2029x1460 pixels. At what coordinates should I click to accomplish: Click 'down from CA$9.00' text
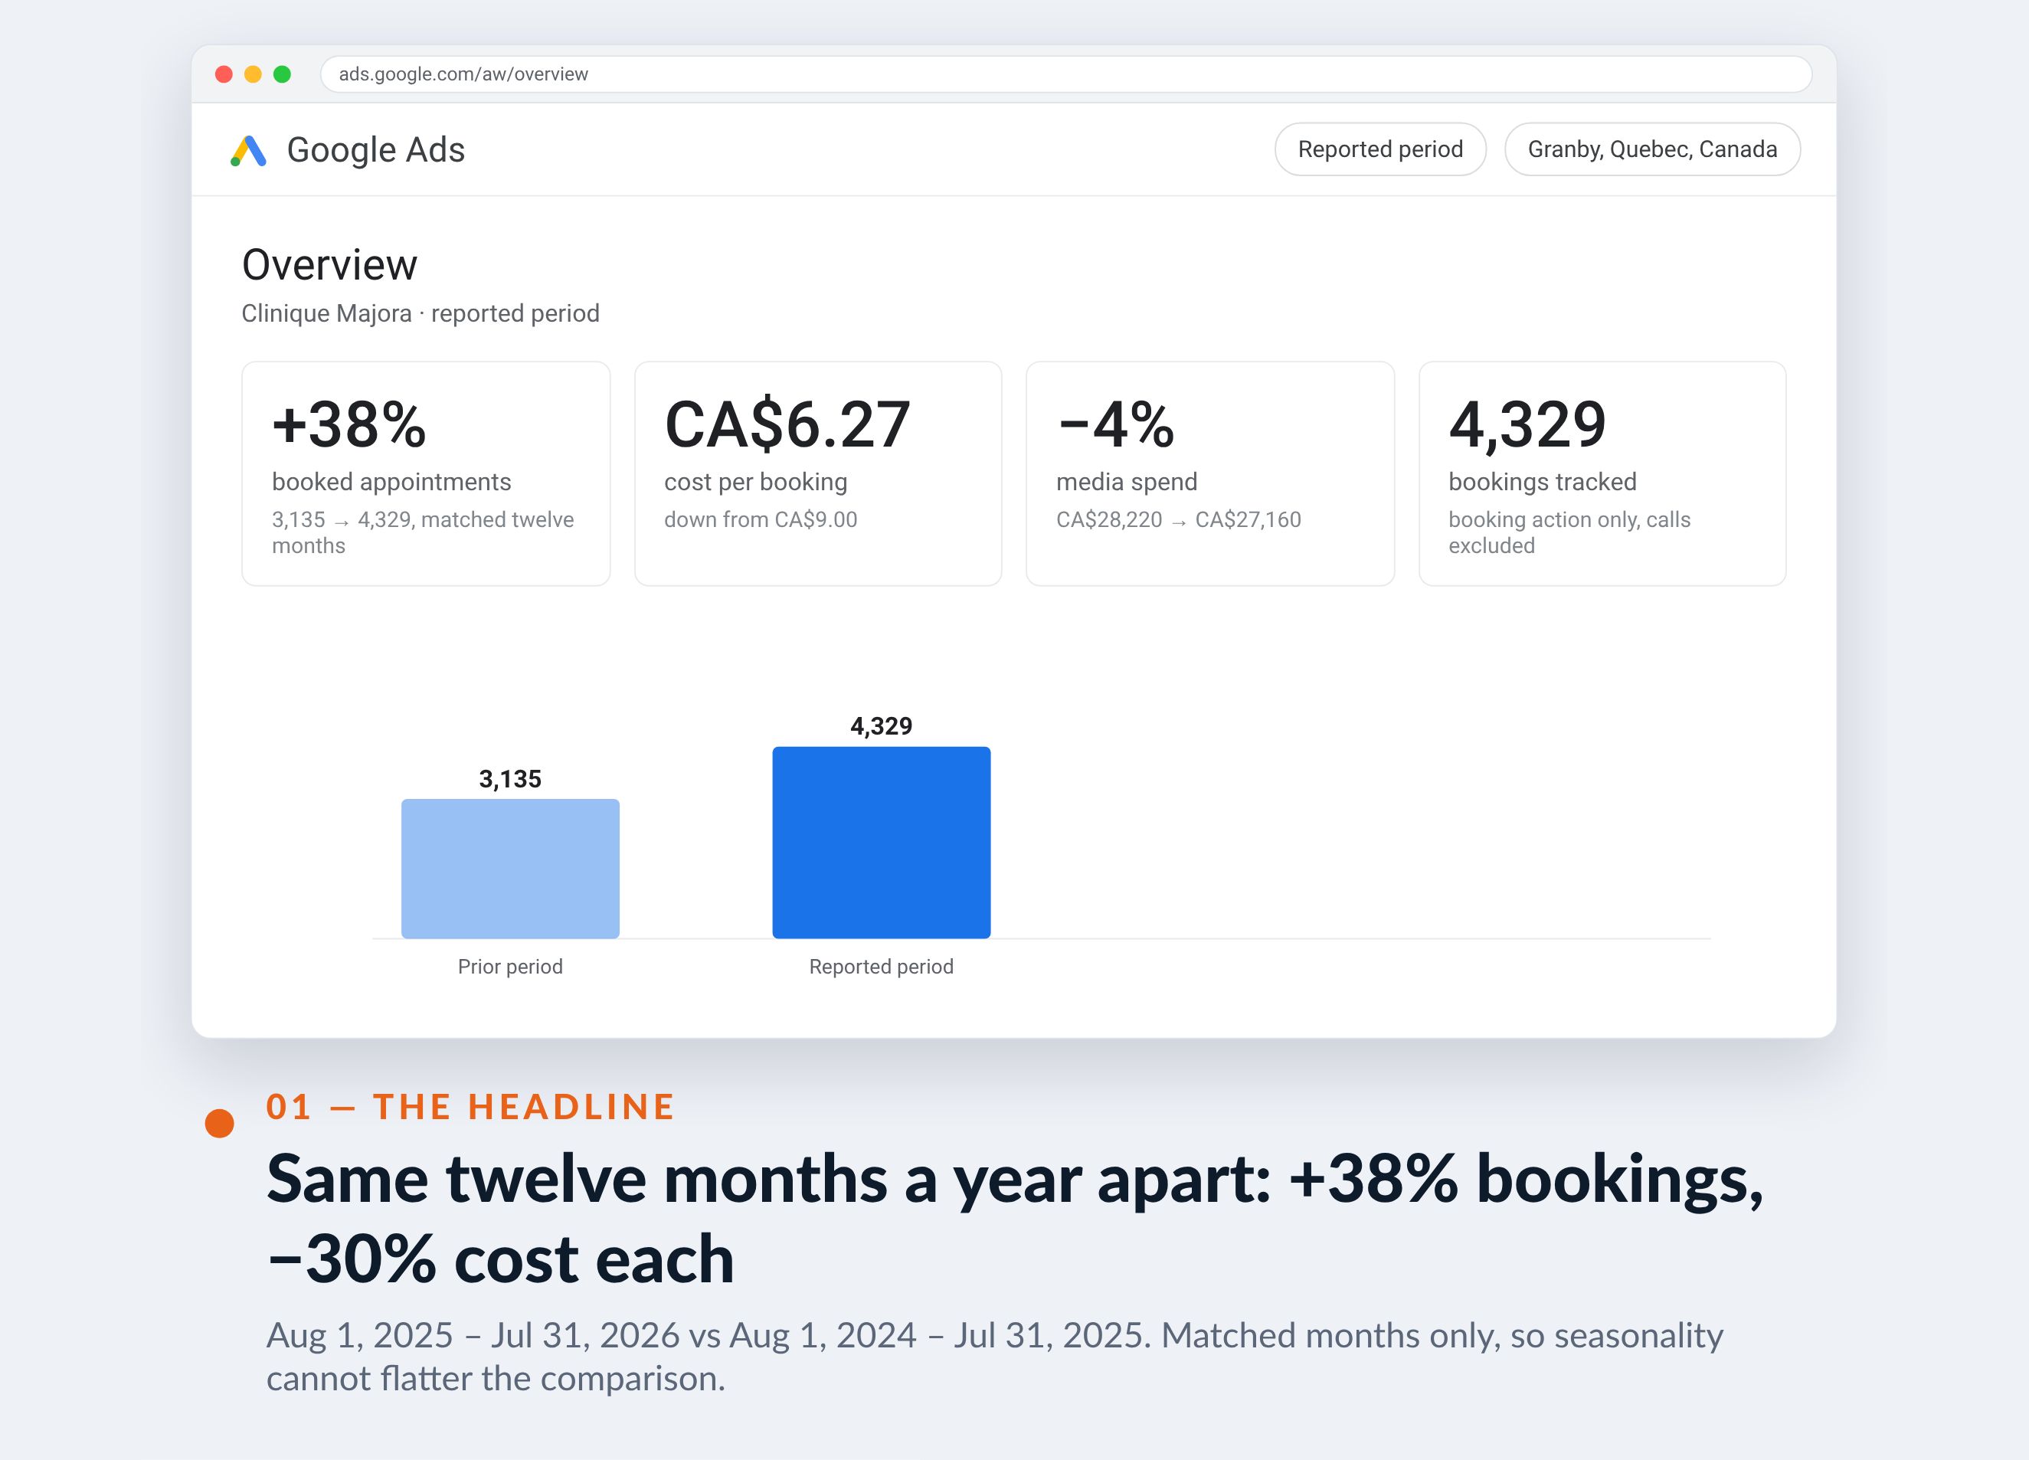click(x=761, y=519)
